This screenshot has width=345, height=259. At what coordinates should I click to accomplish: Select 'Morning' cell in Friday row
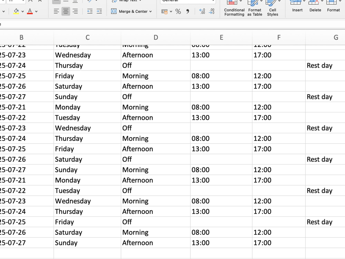pyautogui.click(x=156, y=76)
